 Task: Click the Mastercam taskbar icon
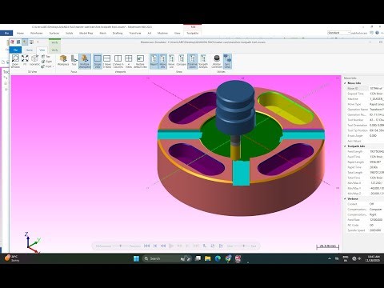click(x=238, y=258)
